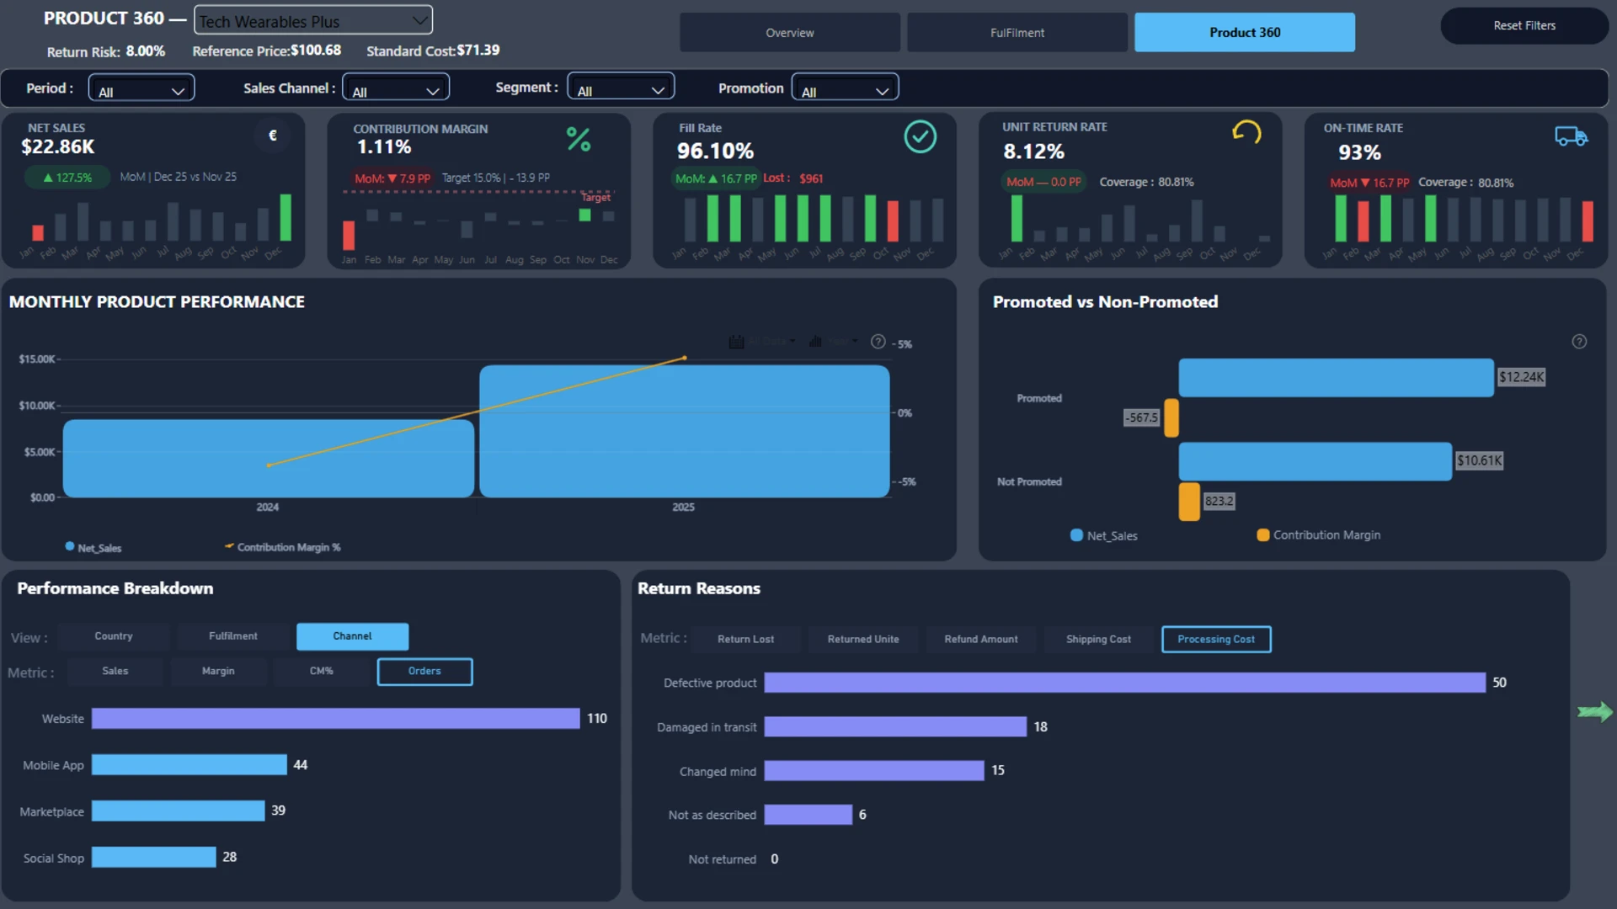This screenshot has height=909, width=1617.
Task: Select the Product 360 tab
Action: point(1245,33)
